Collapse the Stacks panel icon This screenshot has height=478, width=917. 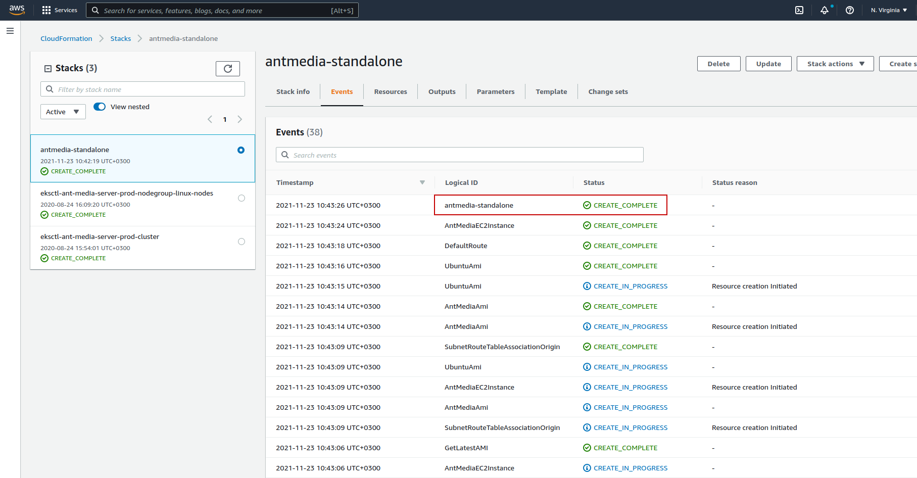click(48, 69)
